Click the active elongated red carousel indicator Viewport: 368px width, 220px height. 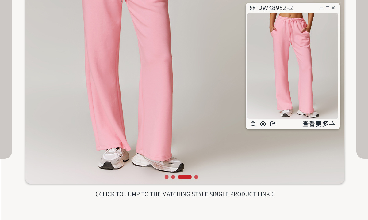[185, 177]
